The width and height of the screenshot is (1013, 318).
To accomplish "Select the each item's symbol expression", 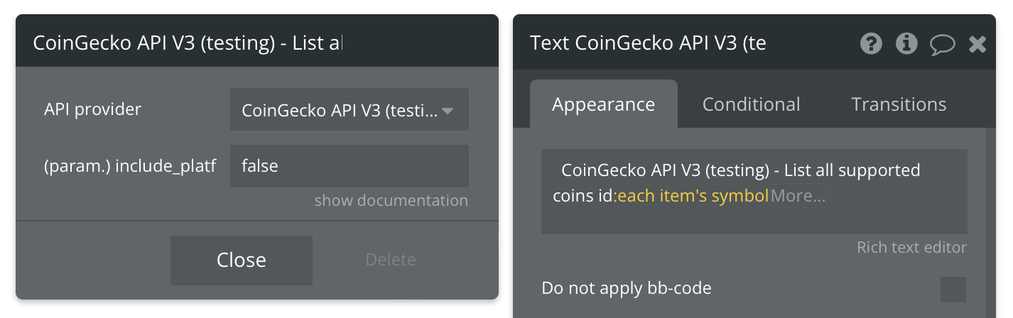I will 693,196.
